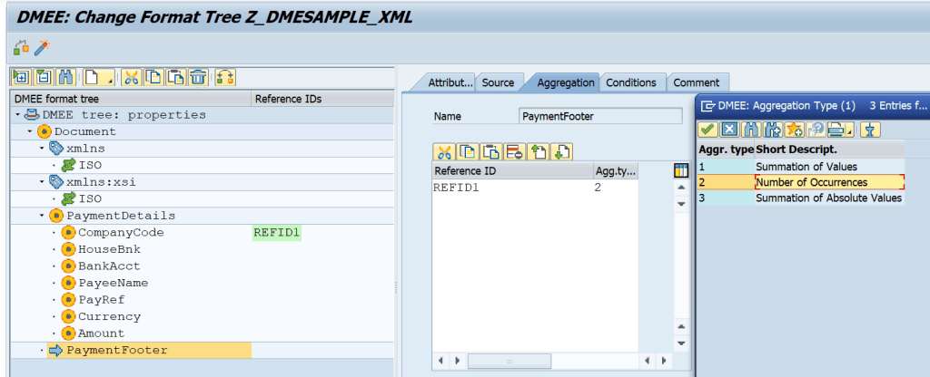930x377 pixels.
Task: Select the PayeeName tree node
Action: click(x=114, y=283)
